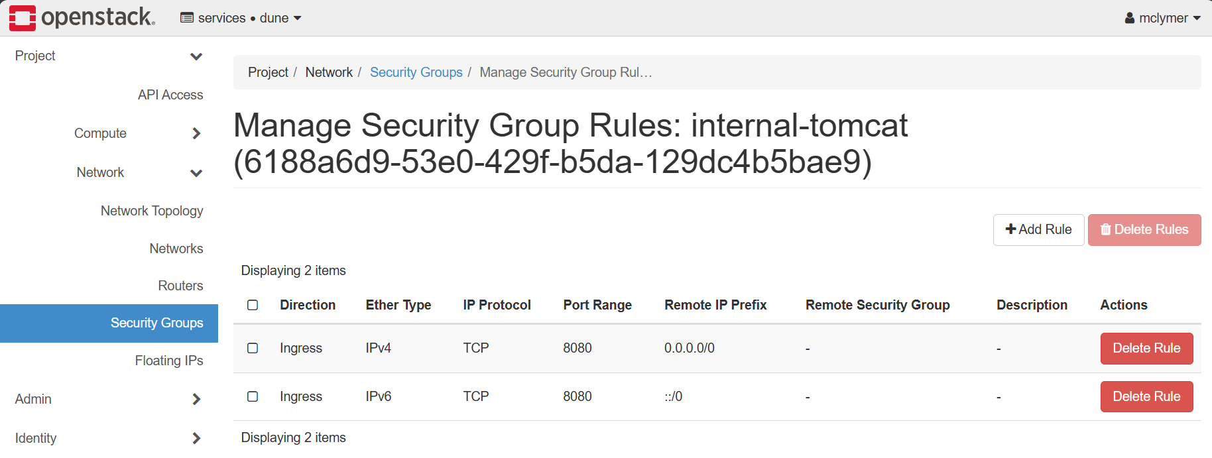This screenshot has height=458, width=1212.
Task: Click the plus icon on Add Rule
Action: [x=1010, y=229]
